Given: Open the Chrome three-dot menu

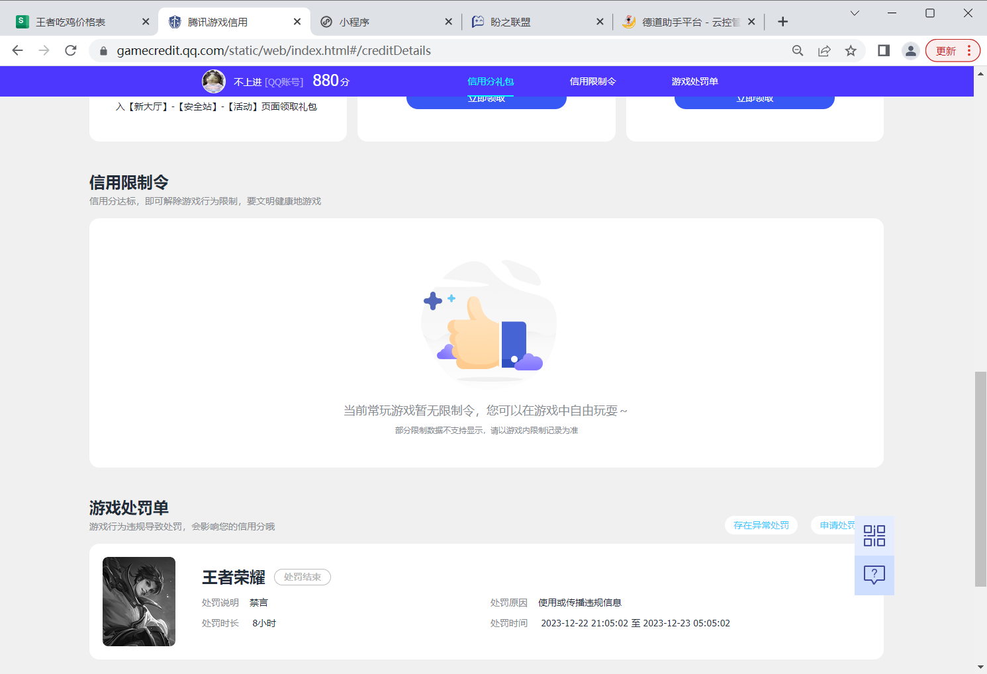Looking at the screenshot, I should [969, 51].
